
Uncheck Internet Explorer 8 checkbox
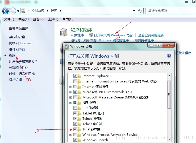tap(75, 76)
